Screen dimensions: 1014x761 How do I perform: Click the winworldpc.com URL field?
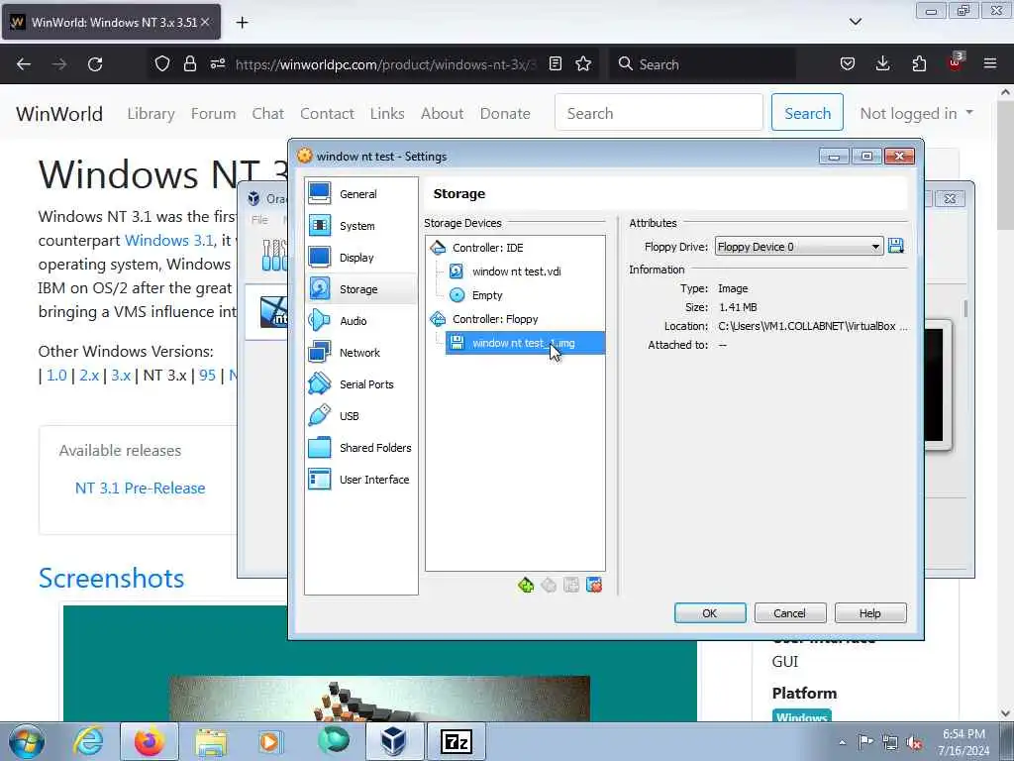pyautogui.click(x=385, y=64)
